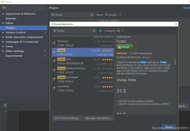Screen dimensions: 190x131
Task: Click the Plugins flutter search field
Action: click(x=72, y=15)
